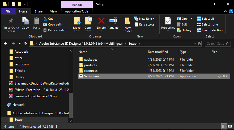234x130 pixels.
Task: Open Application Tools tab
Action: 77,11
